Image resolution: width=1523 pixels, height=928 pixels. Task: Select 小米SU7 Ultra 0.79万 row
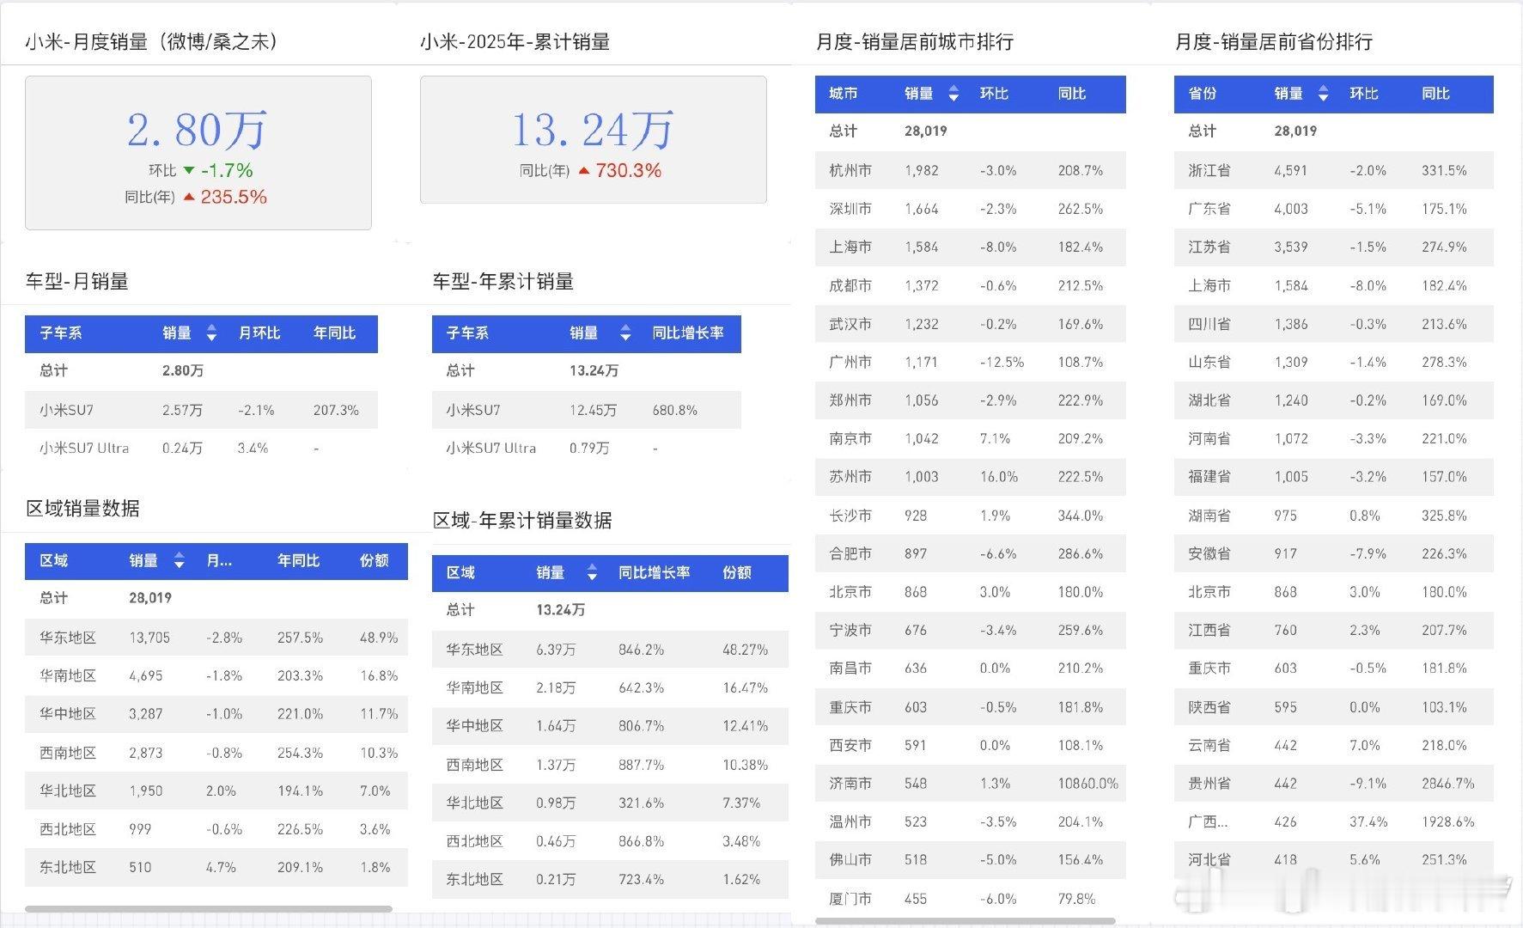pyautogui.click(x=586, y=448)
